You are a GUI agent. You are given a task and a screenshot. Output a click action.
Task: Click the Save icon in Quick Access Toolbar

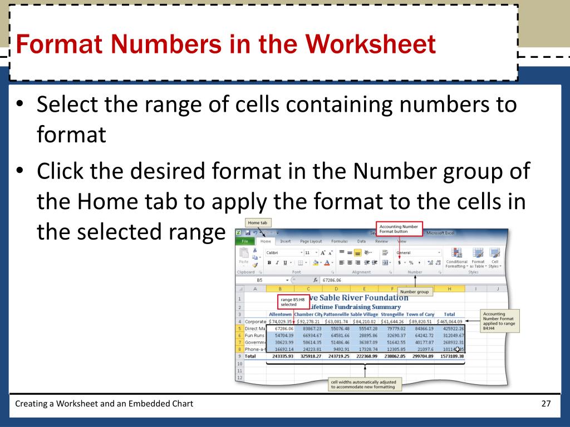(x=248, y=233)
